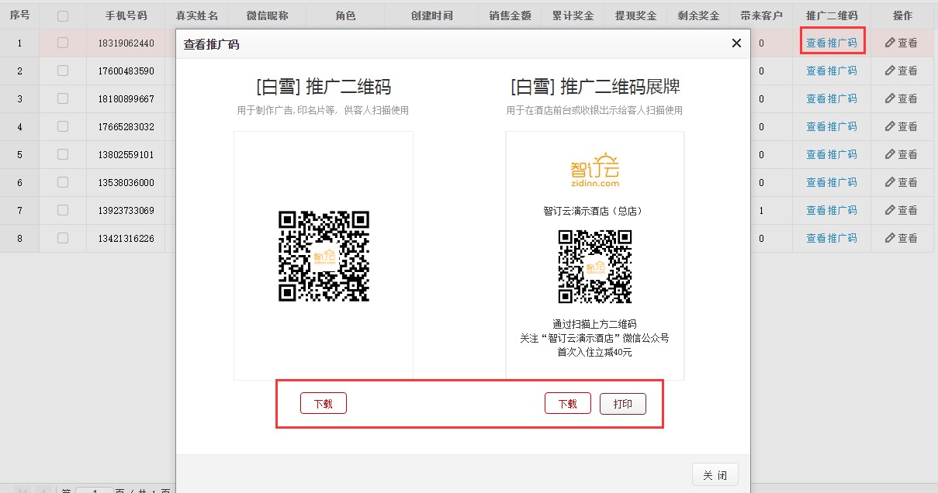Click the 操作 column header
The width and height of the screenshot is (938, 493).
902,16
